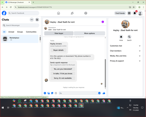Open Chats options three-dot button

32,20
